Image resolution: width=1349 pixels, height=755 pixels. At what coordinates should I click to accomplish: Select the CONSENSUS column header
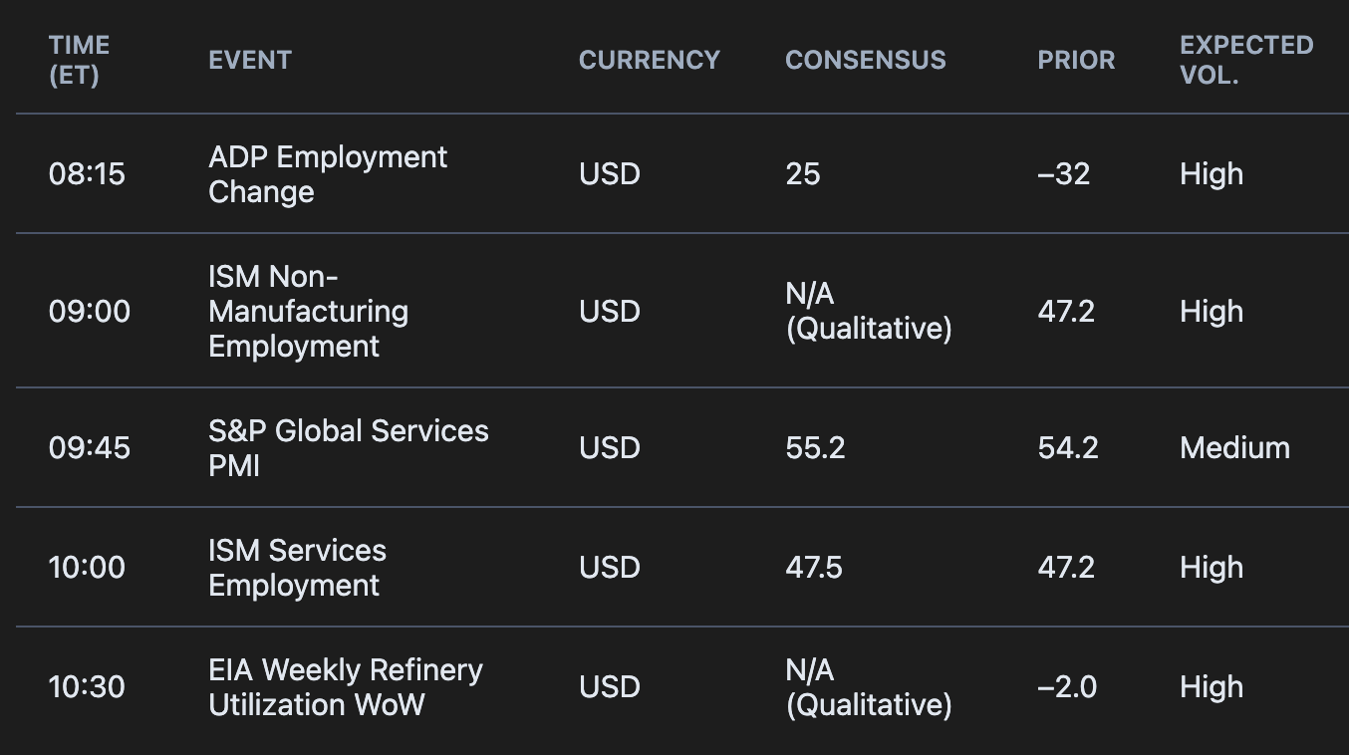click(865, 60)
